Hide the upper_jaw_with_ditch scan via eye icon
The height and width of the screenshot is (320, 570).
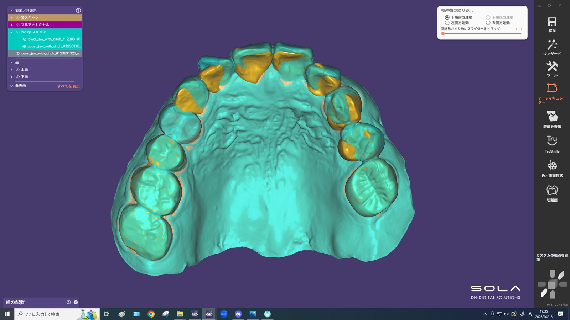pyautogui.click(x=24, y=46)
